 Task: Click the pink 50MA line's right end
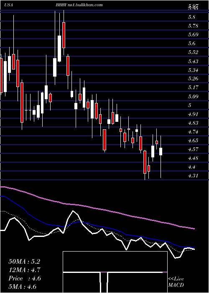194,229
